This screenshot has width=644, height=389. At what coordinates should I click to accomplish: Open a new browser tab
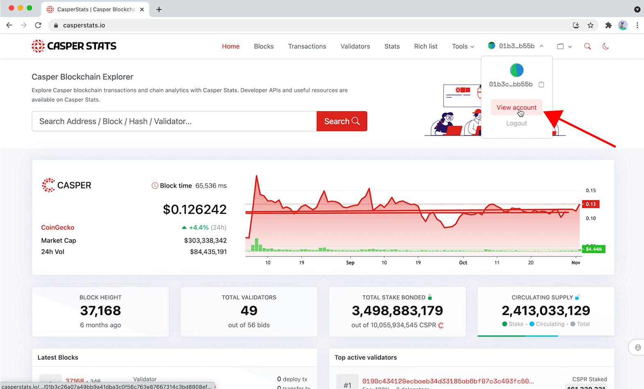pyautogui.click(x=159, y=9)
